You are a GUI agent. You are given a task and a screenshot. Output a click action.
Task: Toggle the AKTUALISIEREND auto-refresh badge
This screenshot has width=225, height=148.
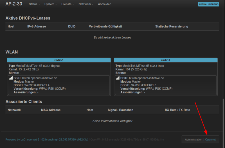tap(208, 4)
